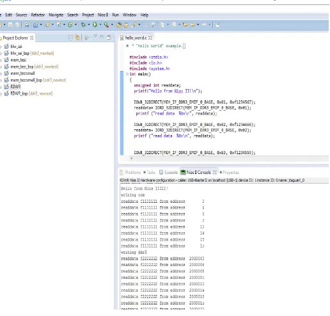Maximize the Project Explorer panel
This screenshot has width=330, height=316.
[x=109, y=38]
